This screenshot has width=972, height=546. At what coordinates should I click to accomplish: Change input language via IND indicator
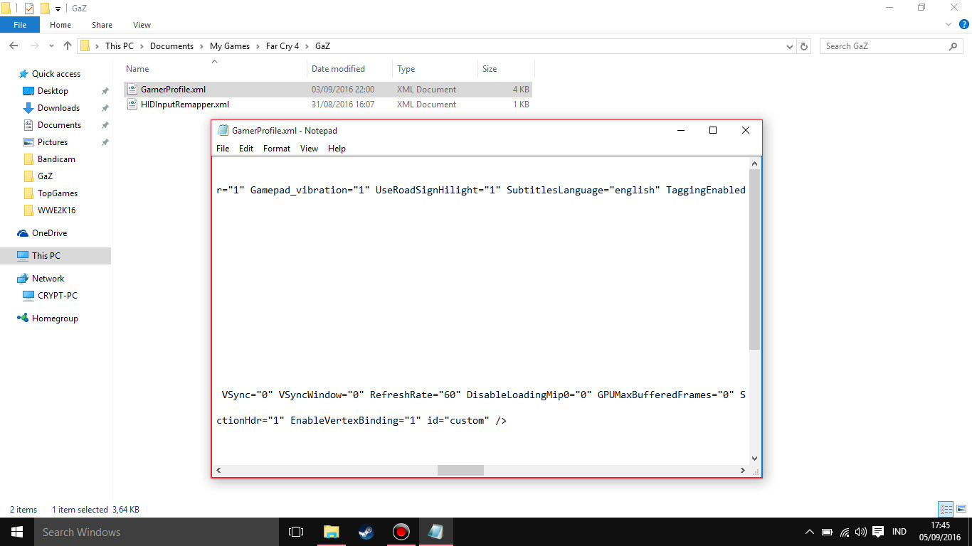[x=899, y=531]
